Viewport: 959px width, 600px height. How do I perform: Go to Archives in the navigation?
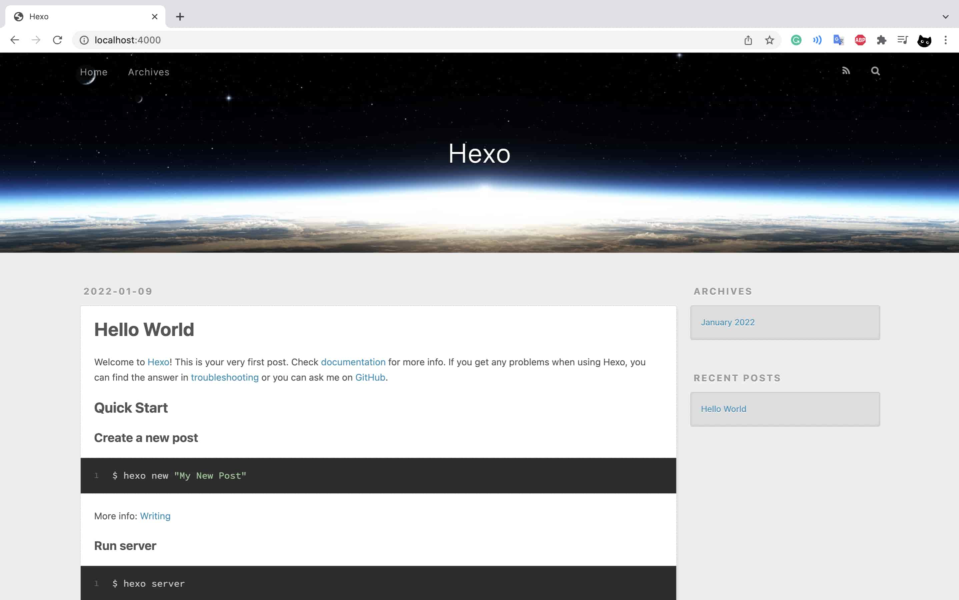click(148, 72)
